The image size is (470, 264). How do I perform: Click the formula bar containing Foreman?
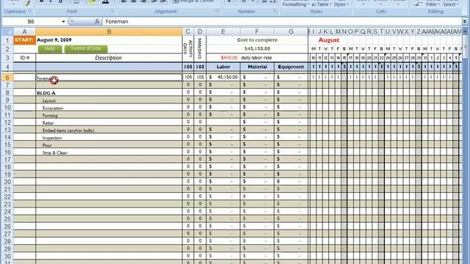pyautogui.click(x=282, y=21)
